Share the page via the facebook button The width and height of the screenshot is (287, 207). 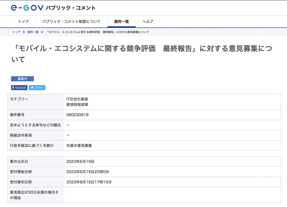point(19,88)
